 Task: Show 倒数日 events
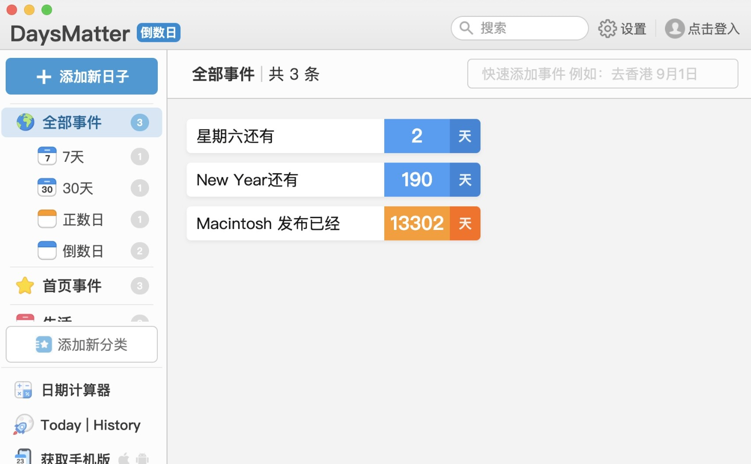click(x=82, y=251)
